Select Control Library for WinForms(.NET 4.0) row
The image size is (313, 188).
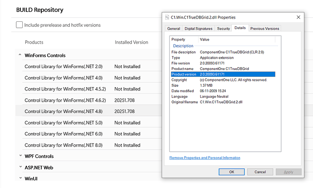pyautogui.click(x=89, y=78)
